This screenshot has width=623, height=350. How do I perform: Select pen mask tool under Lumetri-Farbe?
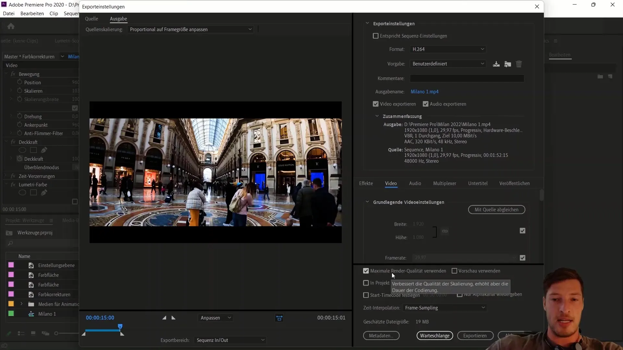pyautogui.click(x=44, y=192)
